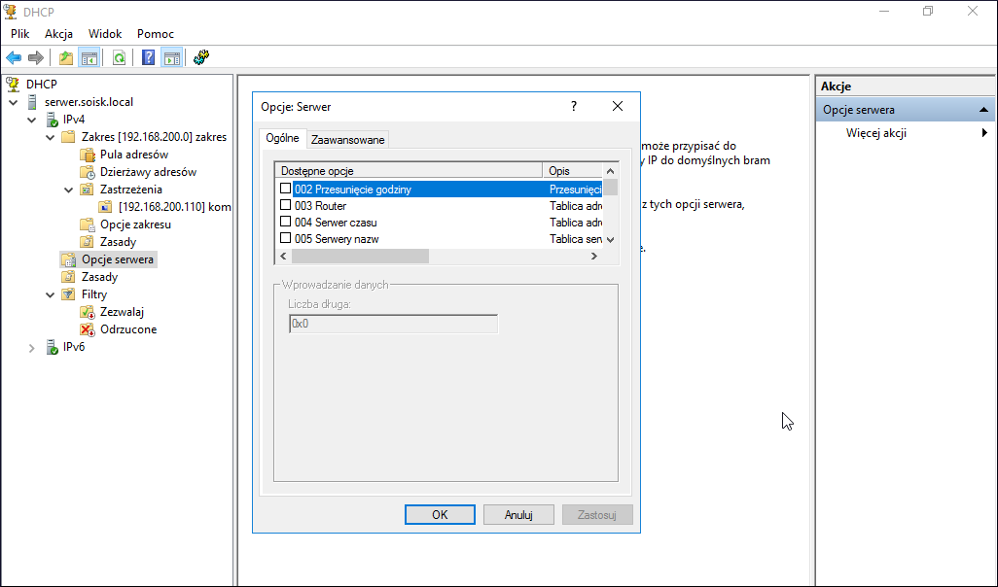Click the Anuluj button

pyautogui.click(x=518, y=514)
